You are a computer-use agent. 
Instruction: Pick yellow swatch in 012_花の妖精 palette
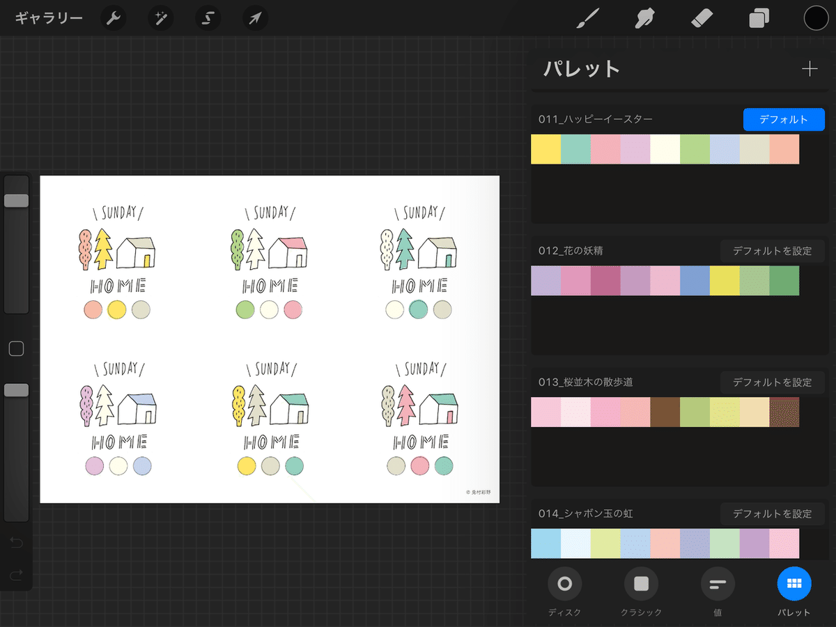tap(725, 281)
